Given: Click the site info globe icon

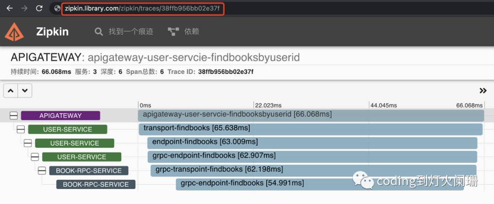Looking at the screenshot, I should 57,9.
